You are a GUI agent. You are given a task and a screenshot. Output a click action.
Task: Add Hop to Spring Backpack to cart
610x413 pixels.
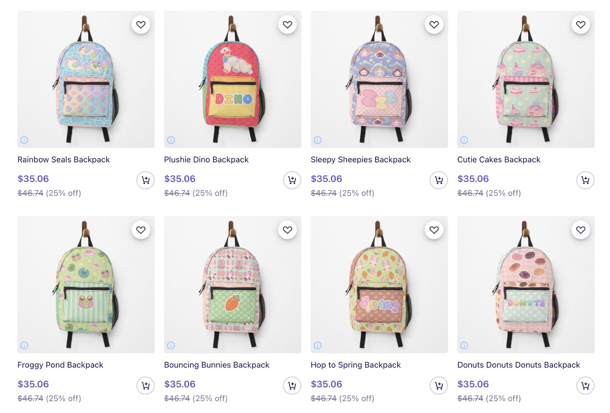point(439,386)
